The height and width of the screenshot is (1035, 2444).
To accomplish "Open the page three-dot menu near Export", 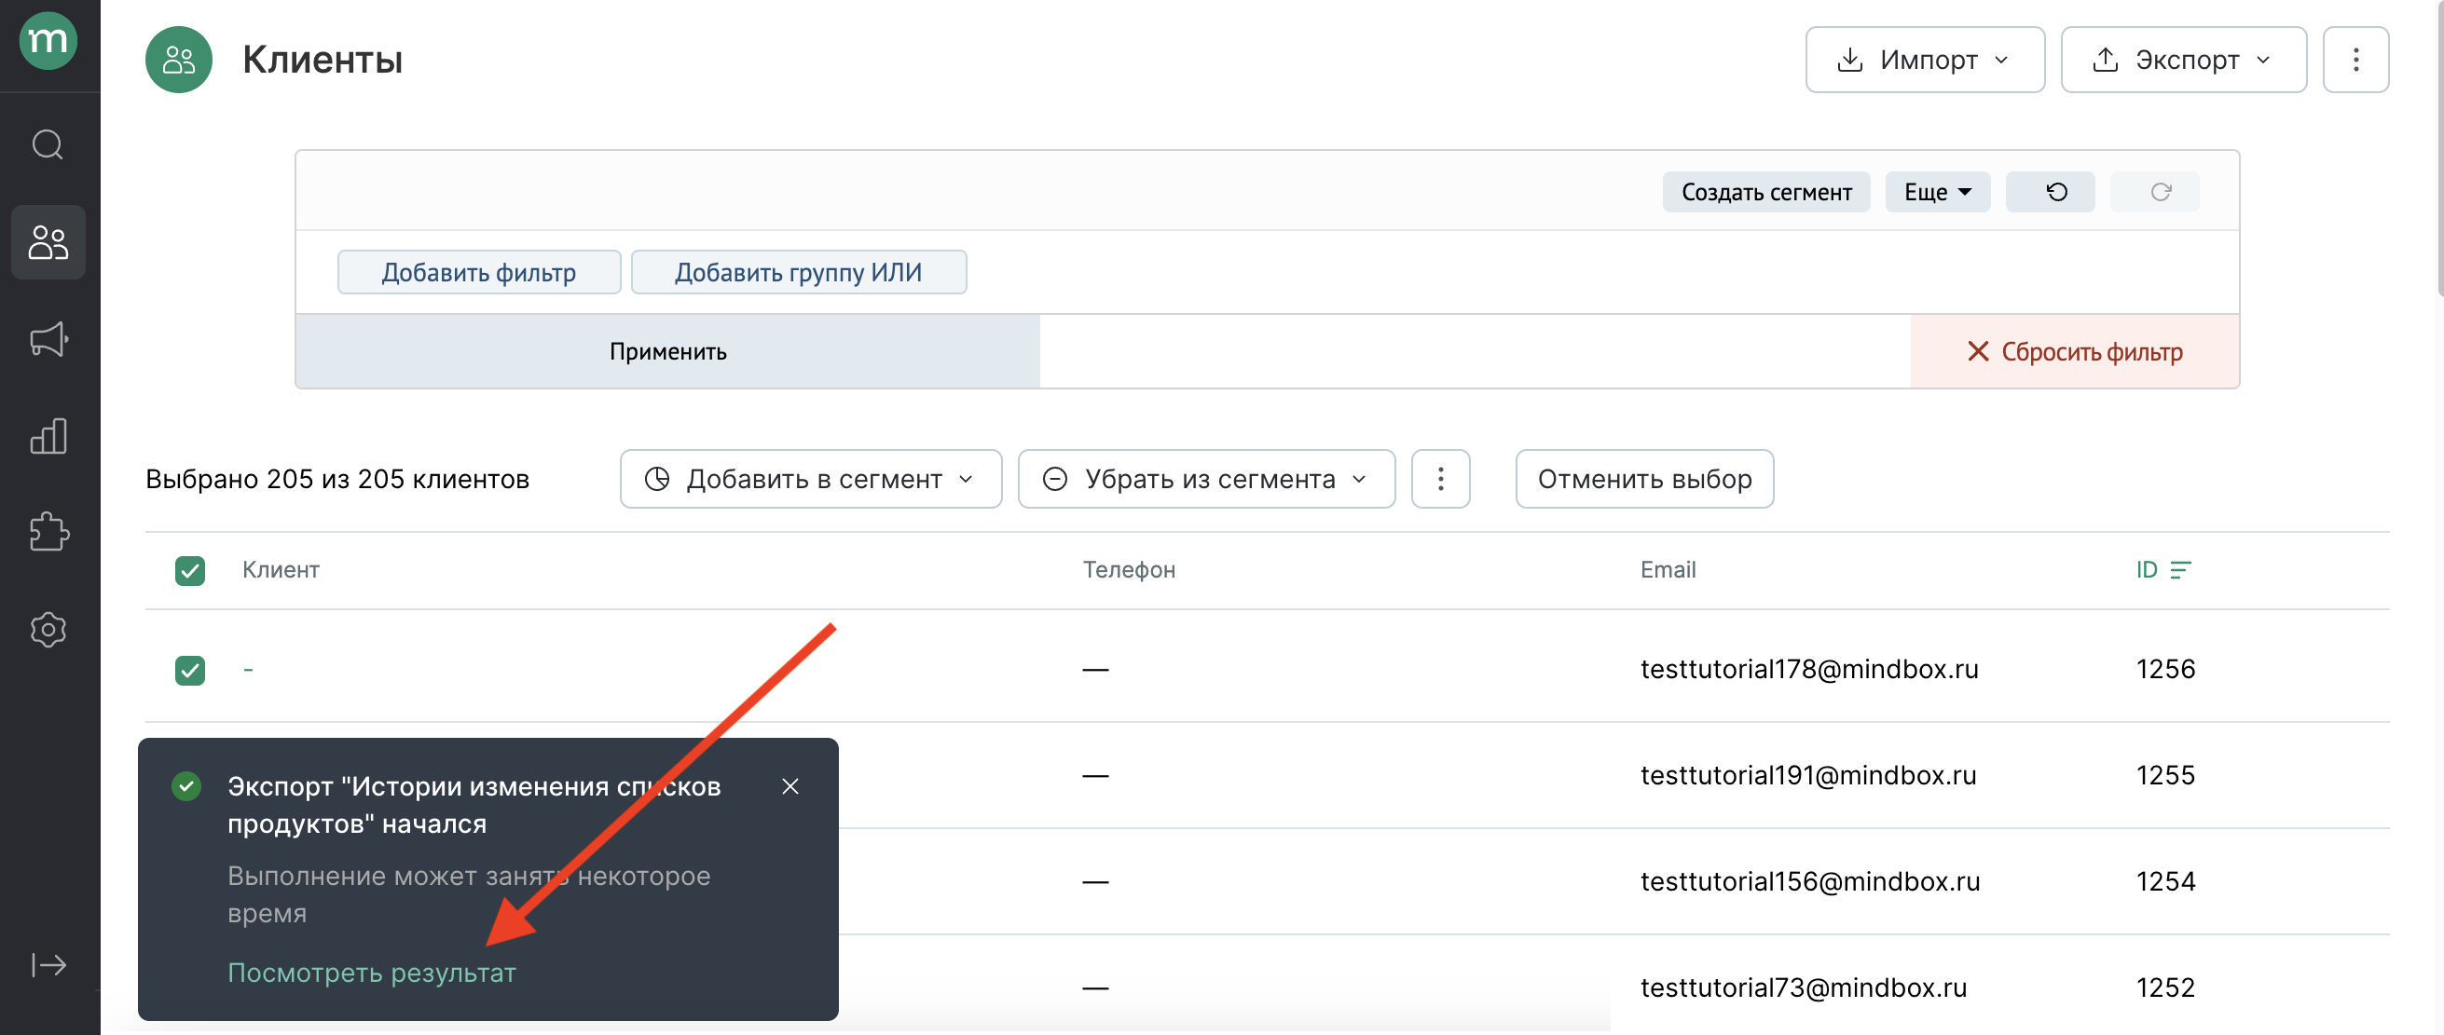I will coord(2355,60).
